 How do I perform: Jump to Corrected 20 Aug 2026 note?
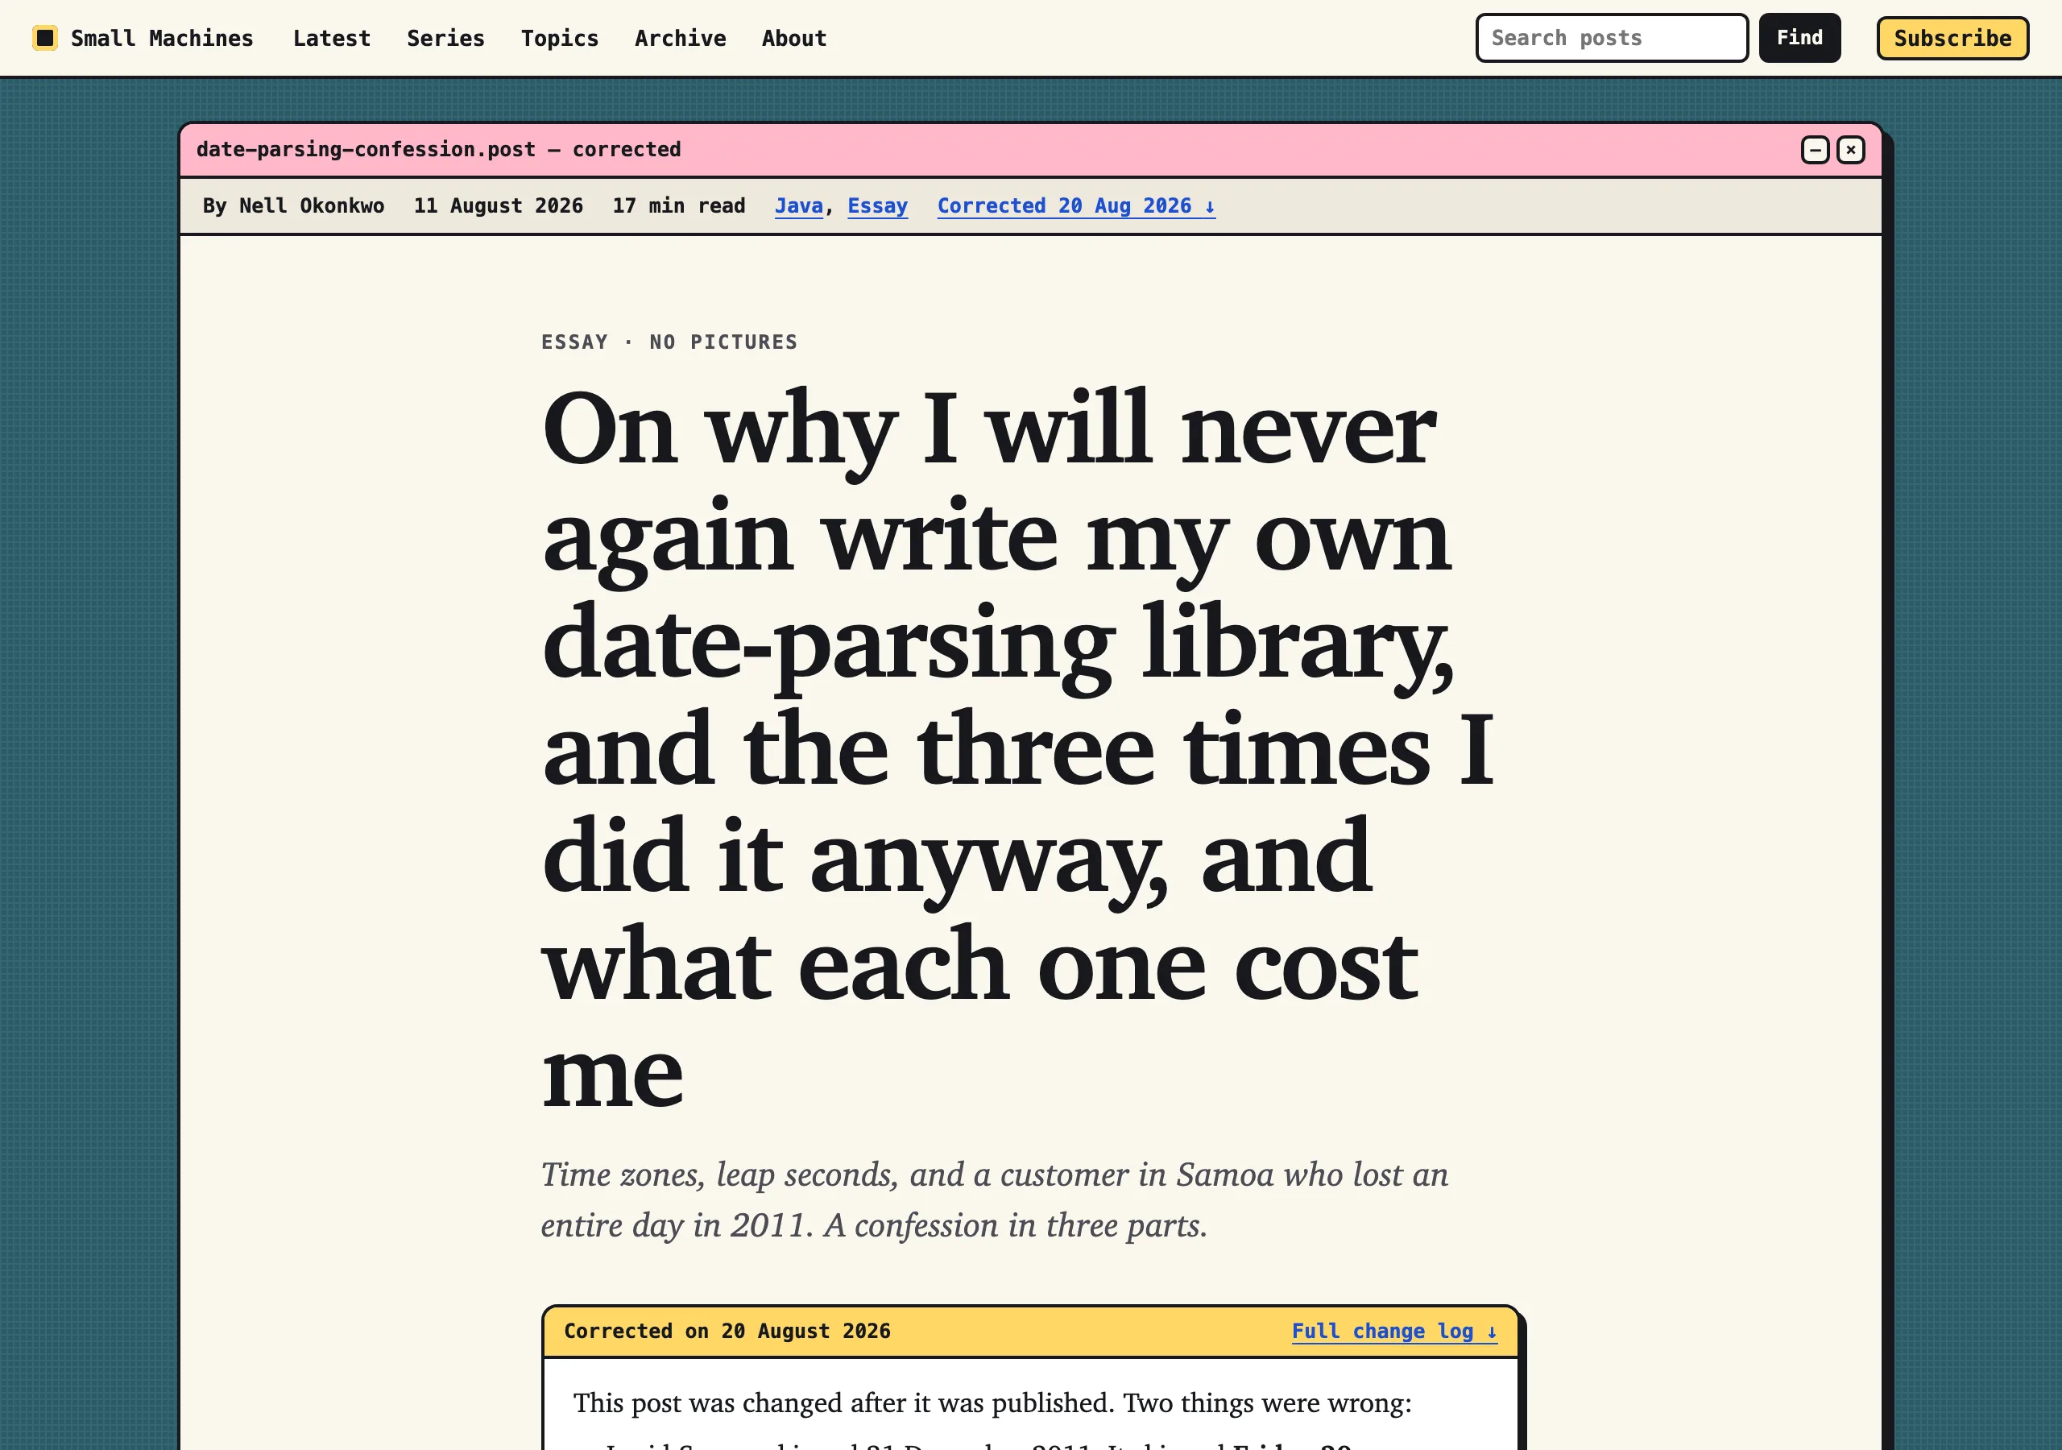1076,205
